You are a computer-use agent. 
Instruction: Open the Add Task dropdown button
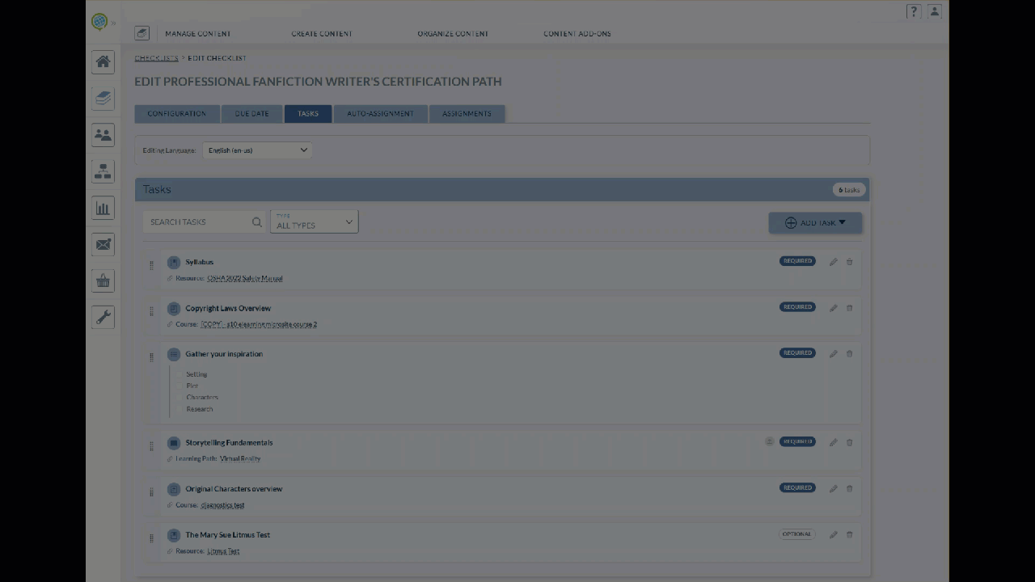coord(814,223)
